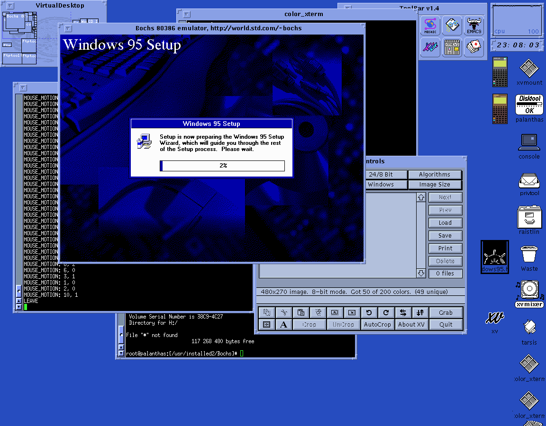This screenshot has width=546, height=426.
Task: Click the Load button in XV
Action: [446, 223]
